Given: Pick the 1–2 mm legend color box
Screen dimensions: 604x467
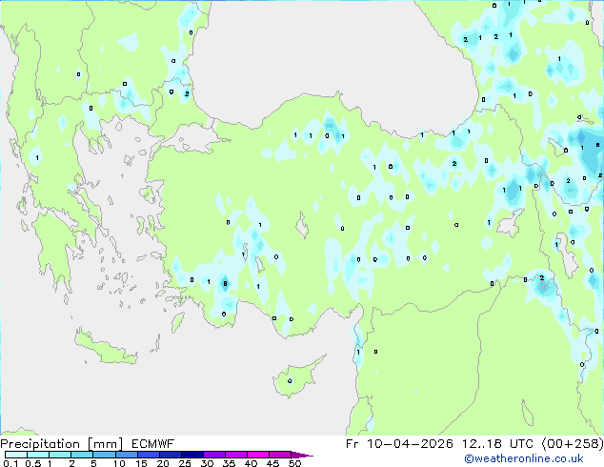Looking at the screenshot, I should (60, 455).
